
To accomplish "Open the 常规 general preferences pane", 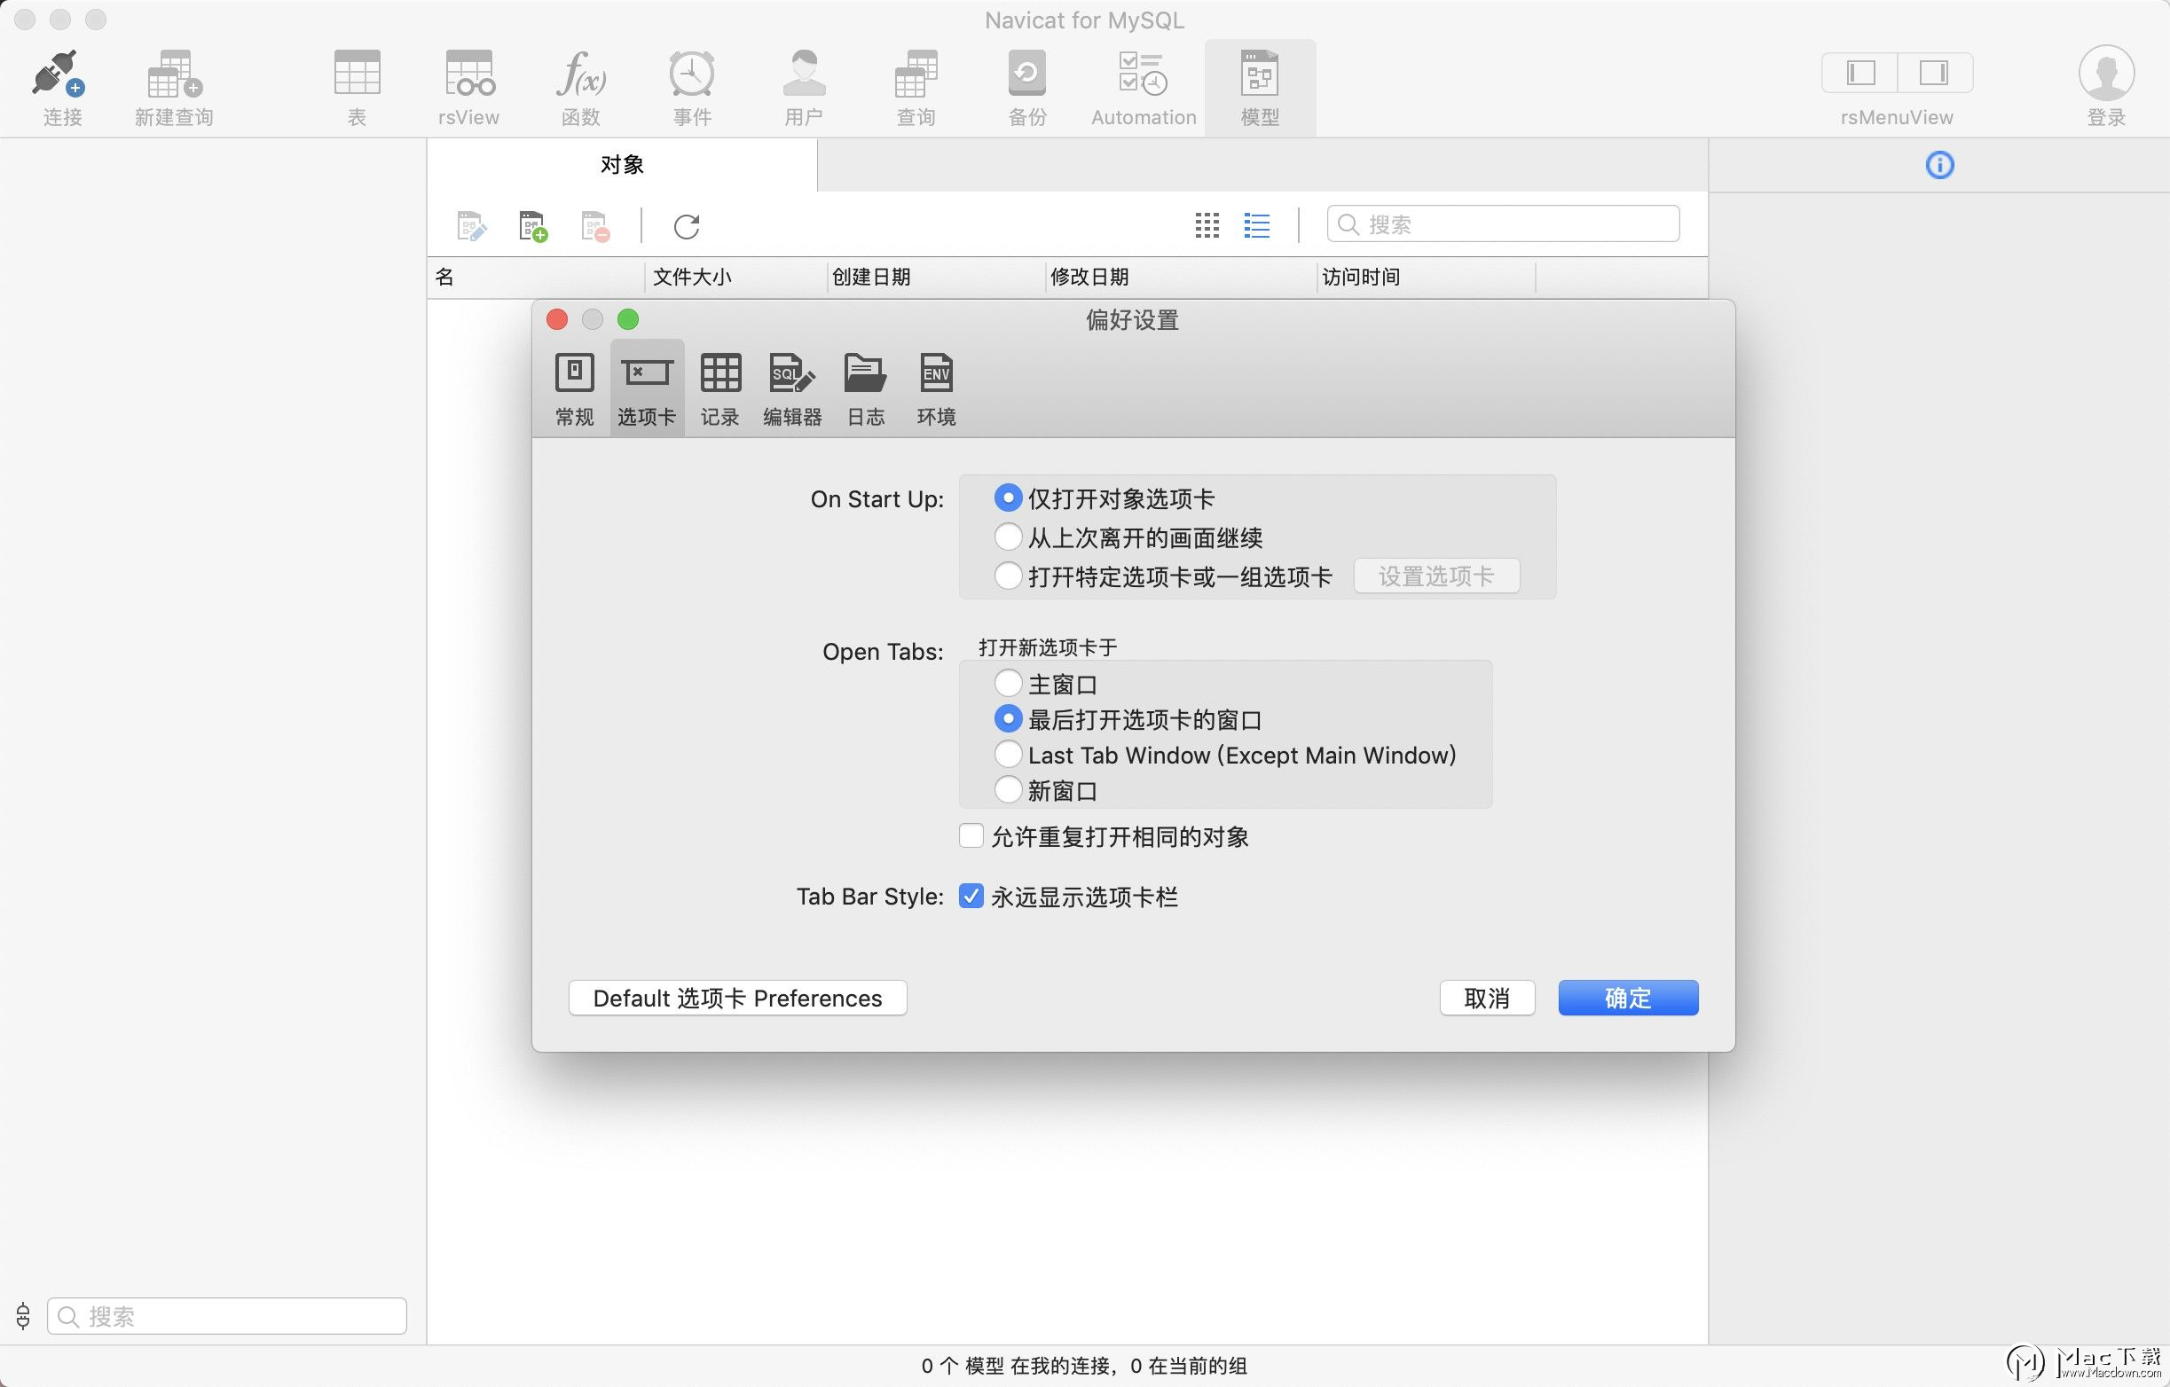I will 574,389.
